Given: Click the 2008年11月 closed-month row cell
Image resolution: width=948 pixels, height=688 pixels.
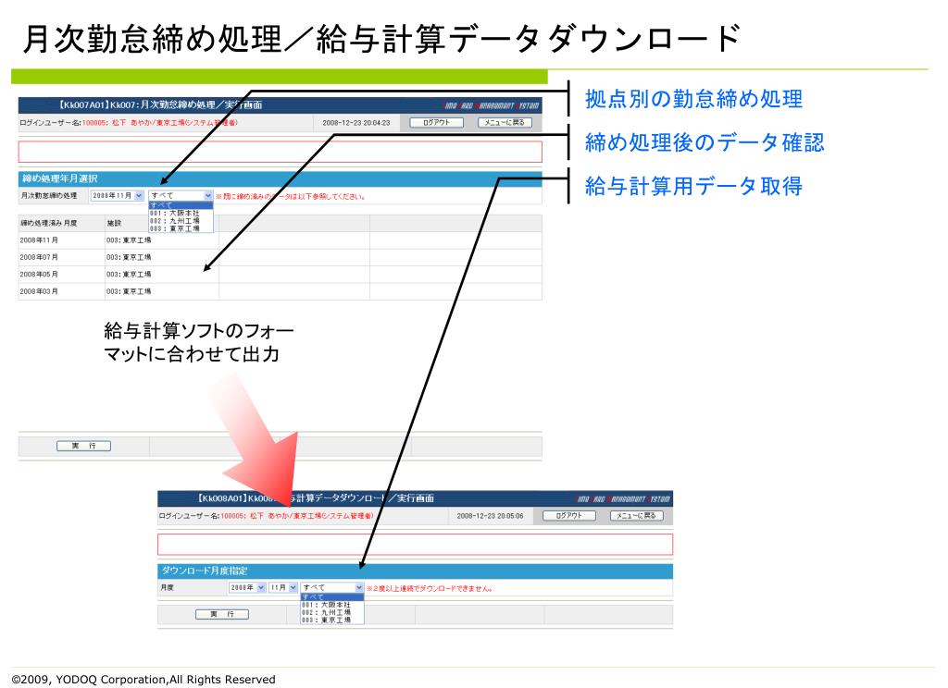Looking at the screenshot, I should pyautogui.click(x=61, y=240).
